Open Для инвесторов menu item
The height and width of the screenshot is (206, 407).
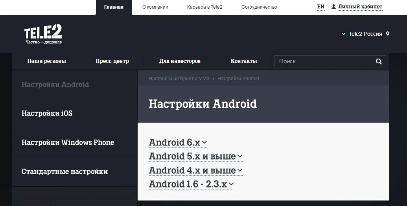[180, 61]
